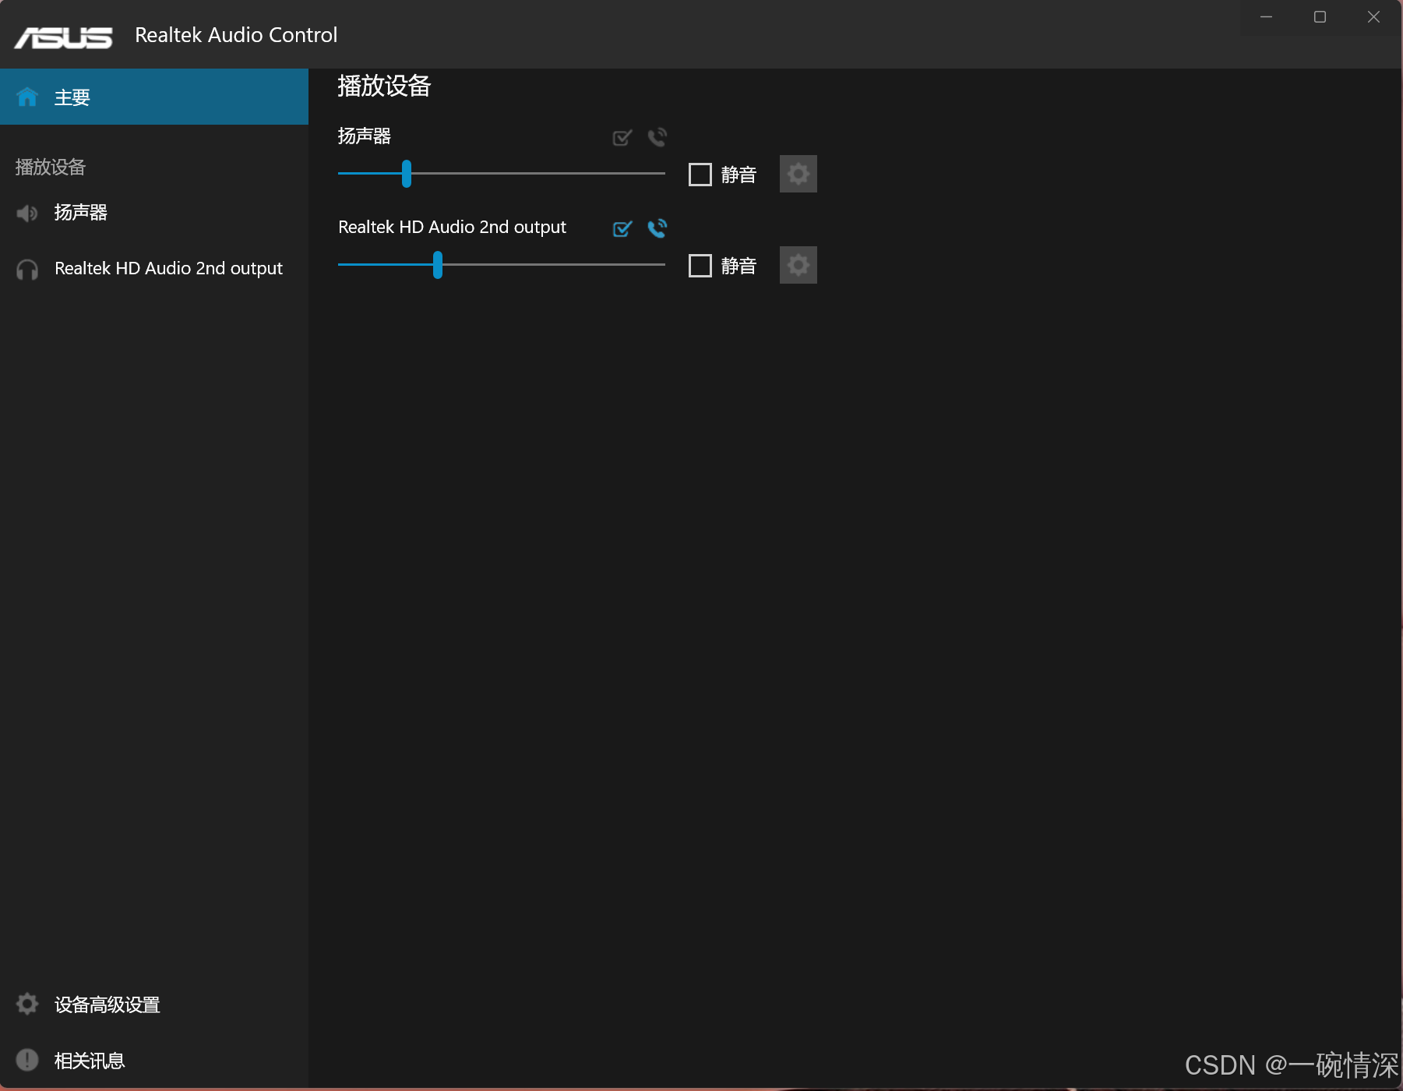
Task: Click the home icon beside 主要
Action: (27, 97)
